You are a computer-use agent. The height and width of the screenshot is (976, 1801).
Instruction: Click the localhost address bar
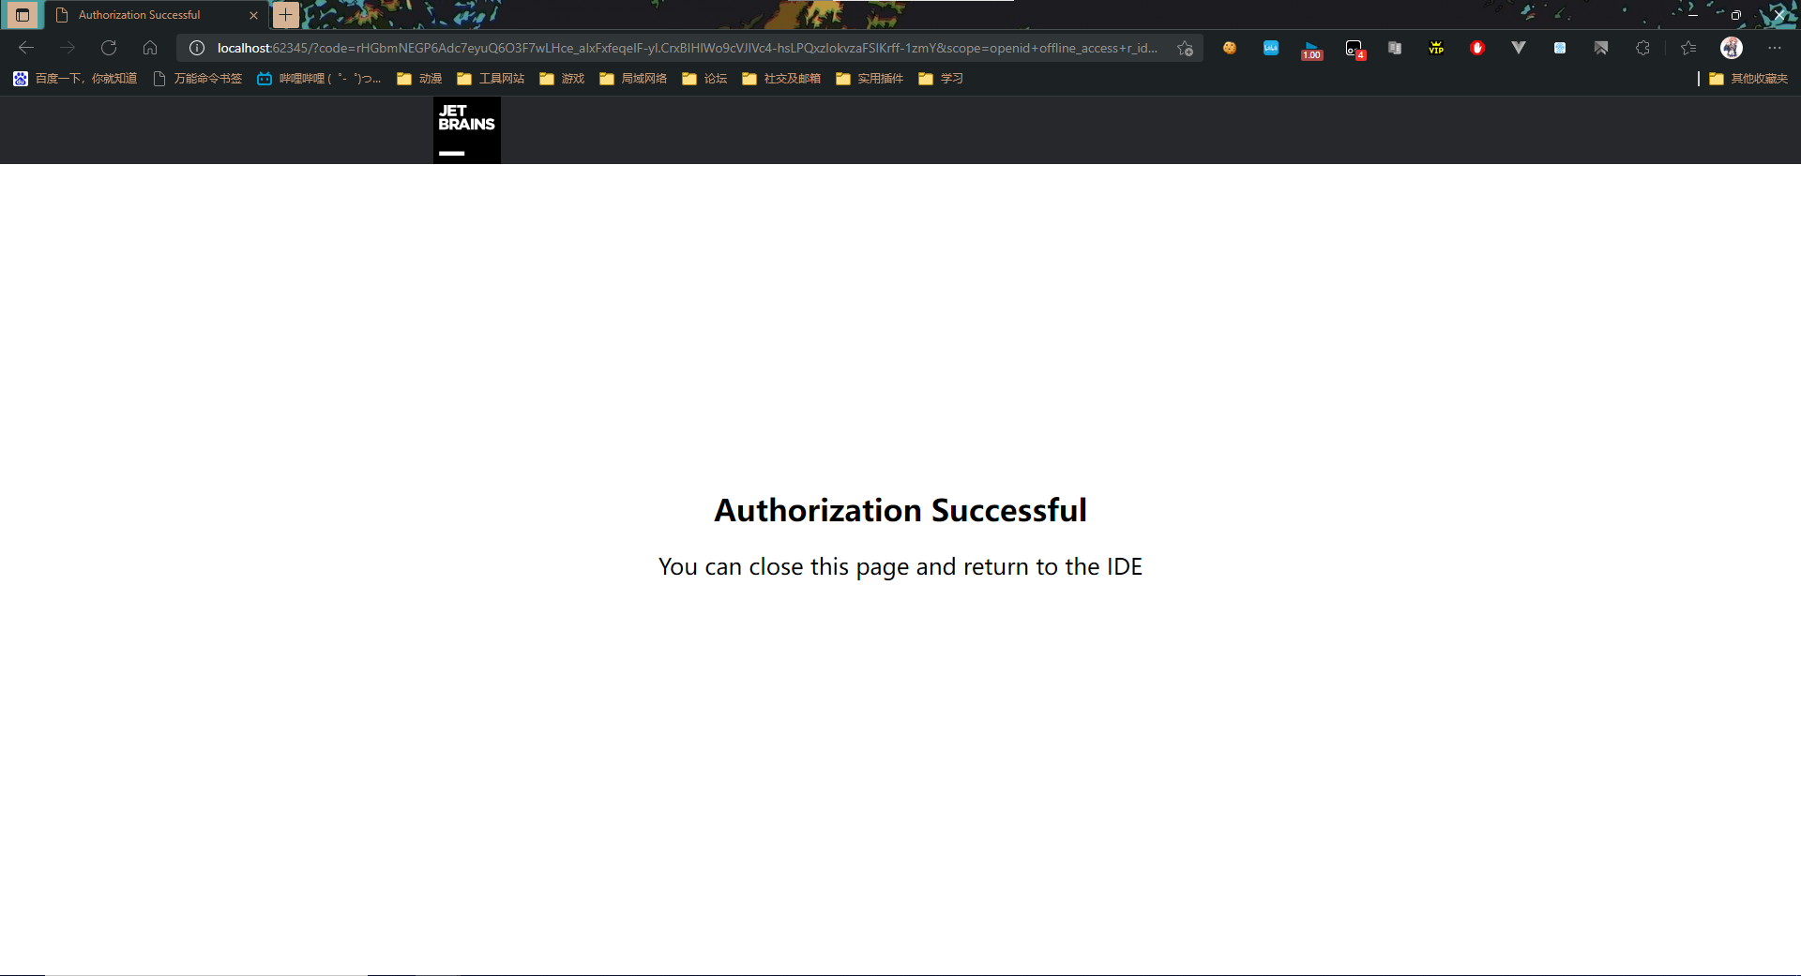coord(685,48)
